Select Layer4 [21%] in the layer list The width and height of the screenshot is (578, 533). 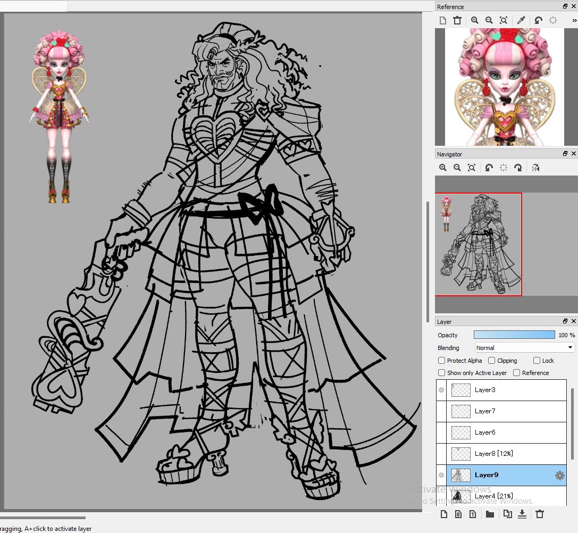[507, 496]
